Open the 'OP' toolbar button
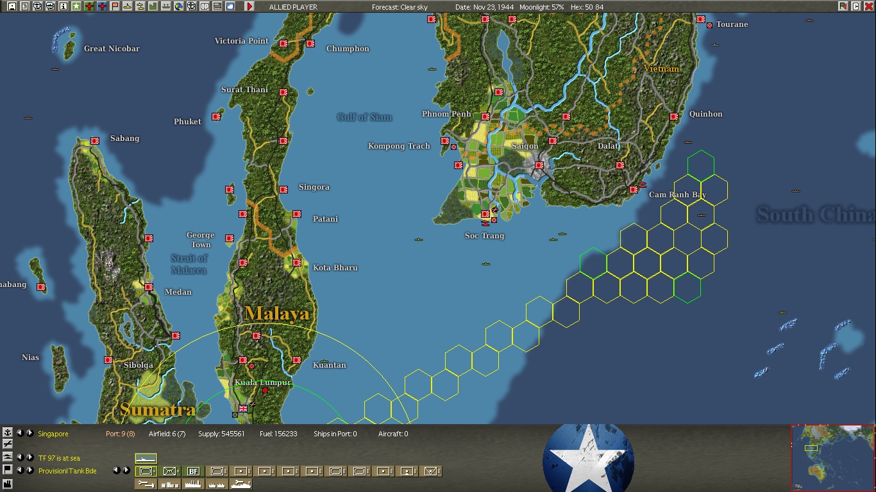Screen dimensions: 876x492 click(204, 6)
